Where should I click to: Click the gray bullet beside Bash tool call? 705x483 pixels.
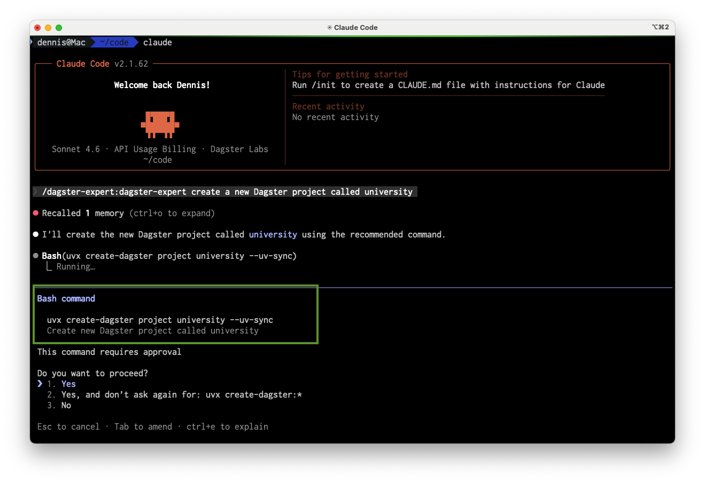pos(36,256)
